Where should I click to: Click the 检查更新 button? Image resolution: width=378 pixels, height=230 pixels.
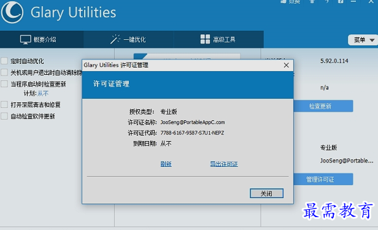tap(323, 106)
